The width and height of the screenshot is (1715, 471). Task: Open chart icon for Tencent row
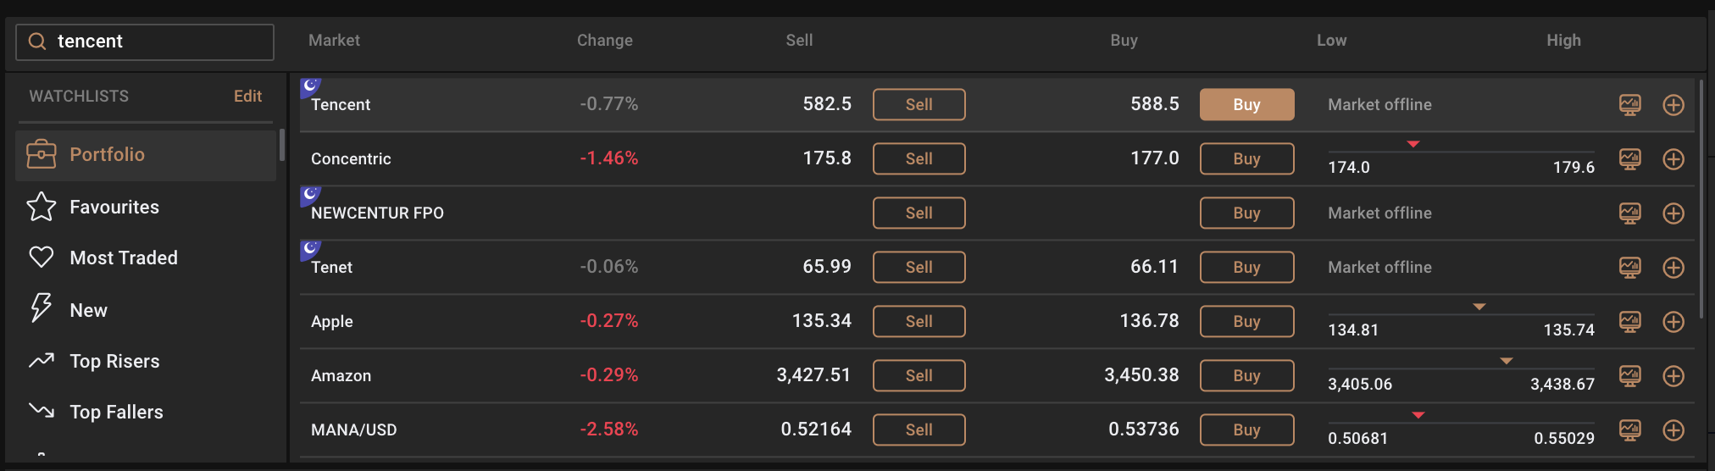point(1629,105)
